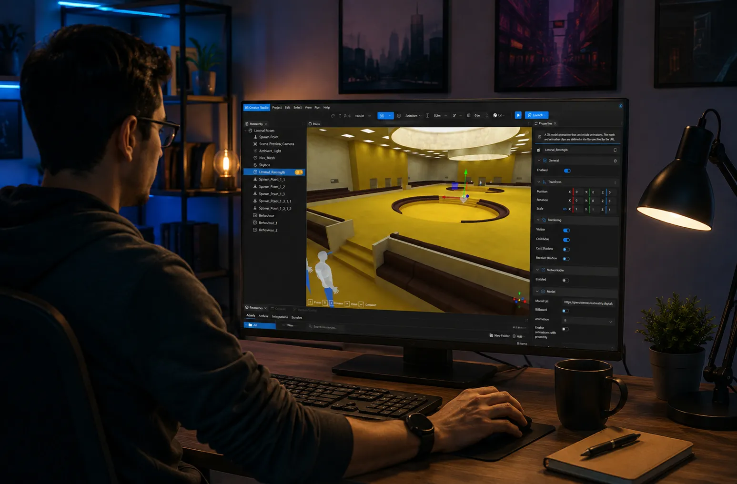Open the Run menu

317,108
